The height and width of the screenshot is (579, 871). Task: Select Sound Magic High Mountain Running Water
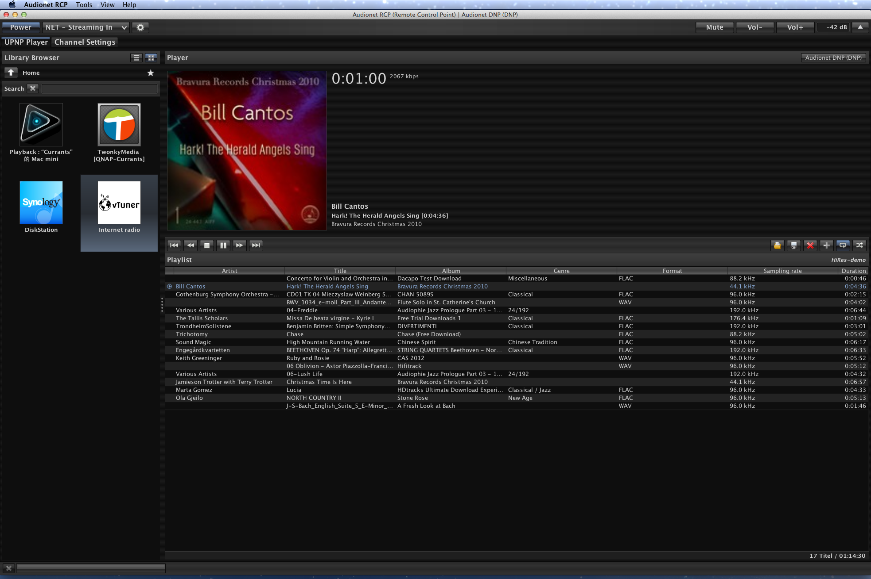[x=517, y=342]
